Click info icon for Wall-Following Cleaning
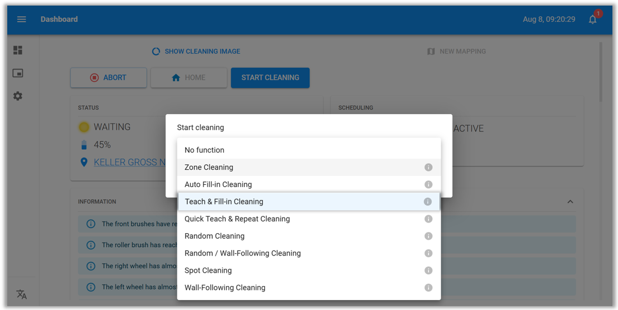Viewport: 618px width, 310px height. (x=428, y=288)
